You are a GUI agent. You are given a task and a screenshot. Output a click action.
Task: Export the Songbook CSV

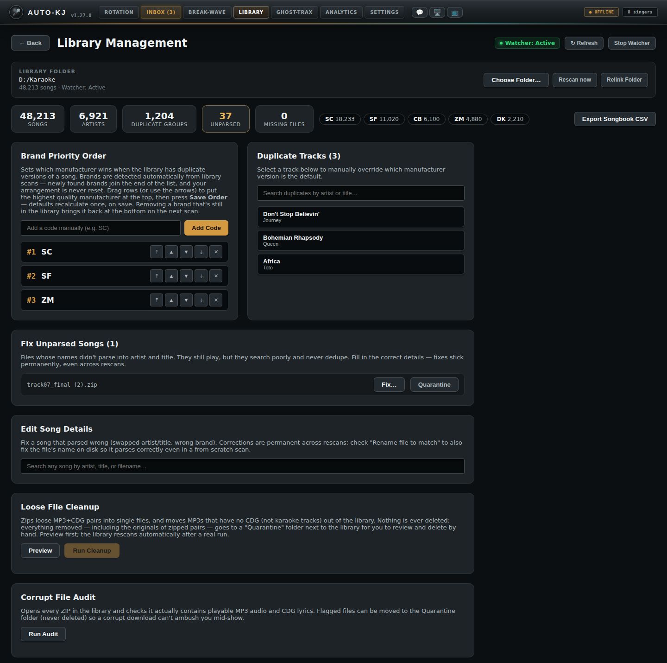pyautogui.click(x=615, y=119)
